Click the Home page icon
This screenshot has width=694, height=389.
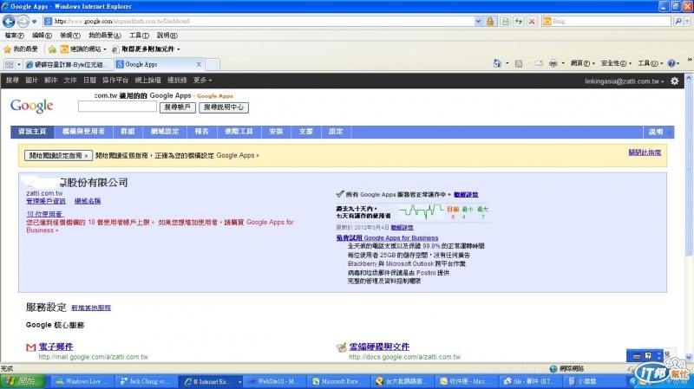[497, 63]
